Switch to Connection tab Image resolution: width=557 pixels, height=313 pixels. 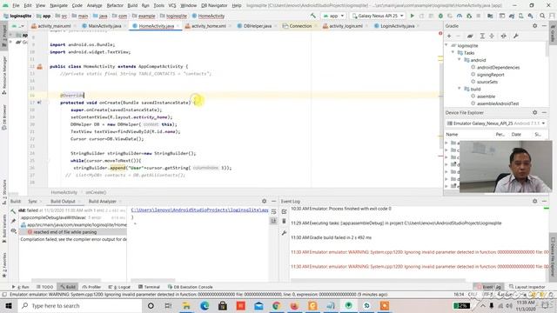click(299, 26)
